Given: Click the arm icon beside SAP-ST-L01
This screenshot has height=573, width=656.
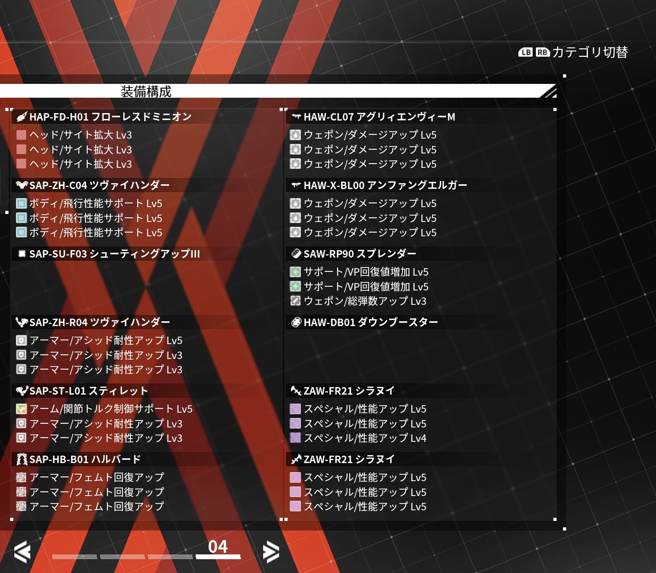Looking at the screenshot, I should coord(22,391).
